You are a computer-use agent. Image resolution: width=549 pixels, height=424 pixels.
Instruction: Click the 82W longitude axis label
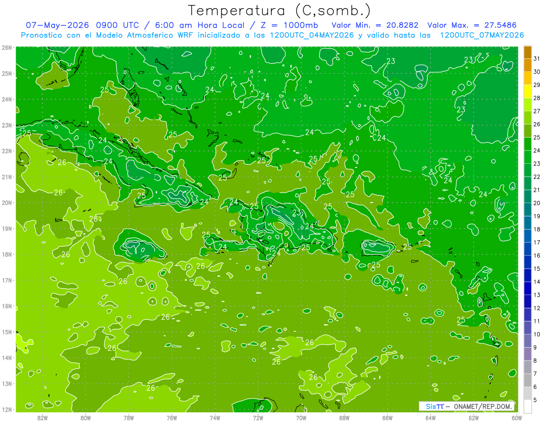click(x=43, y=418)
